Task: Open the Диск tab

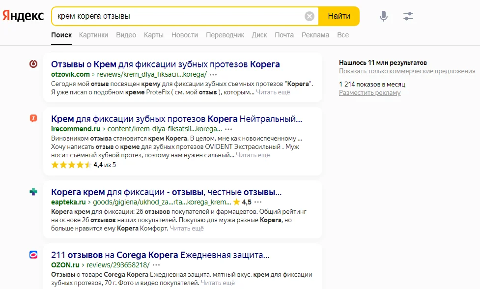Action: (x=259, y=35)
